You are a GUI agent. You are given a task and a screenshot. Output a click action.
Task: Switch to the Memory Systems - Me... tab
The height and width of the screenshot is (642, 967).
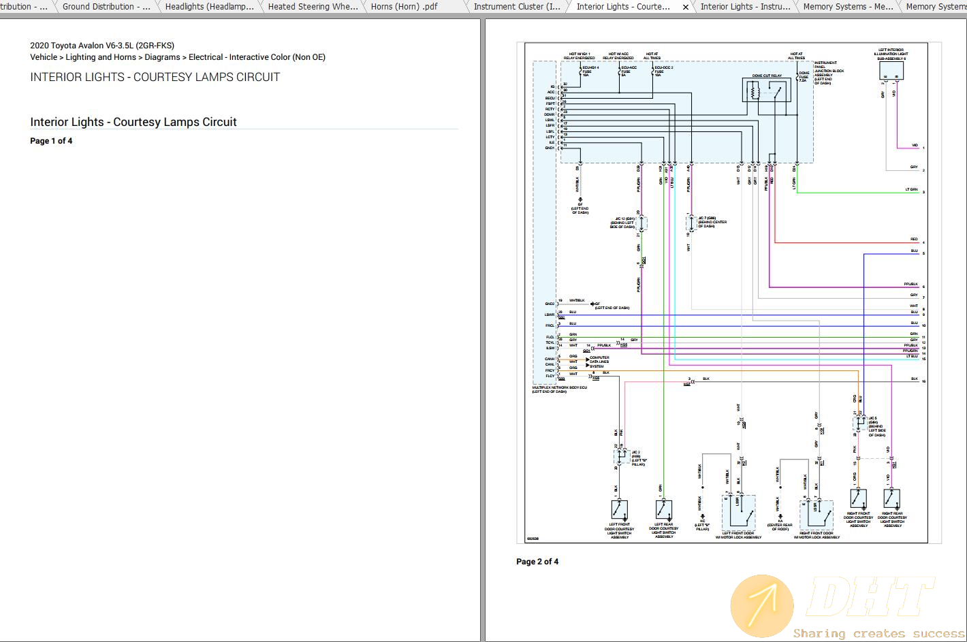coord(848,7)
